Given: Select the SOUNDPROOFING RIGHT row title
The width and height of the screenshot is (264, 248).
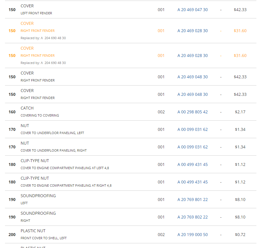Looking at the screenshot, I should pyautogui.click(x=38, y=213).
